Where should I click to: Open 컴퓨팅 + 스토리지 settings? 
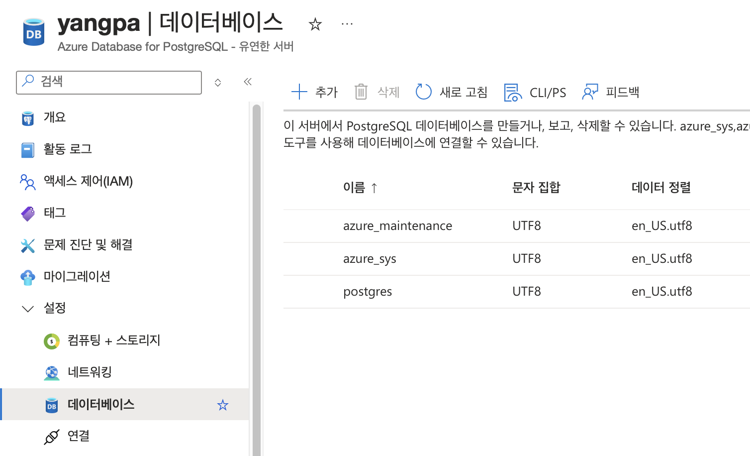pyautogui.click(x=114, y=340)
